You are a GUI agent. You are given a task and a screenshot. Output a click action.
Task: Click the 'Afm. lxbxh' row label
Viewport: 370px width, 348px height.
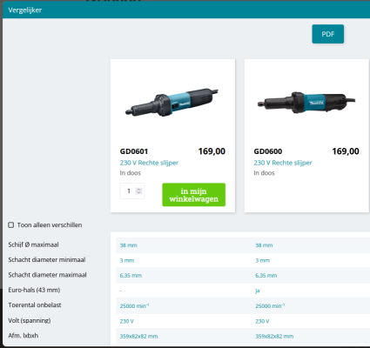click(24, 336)
